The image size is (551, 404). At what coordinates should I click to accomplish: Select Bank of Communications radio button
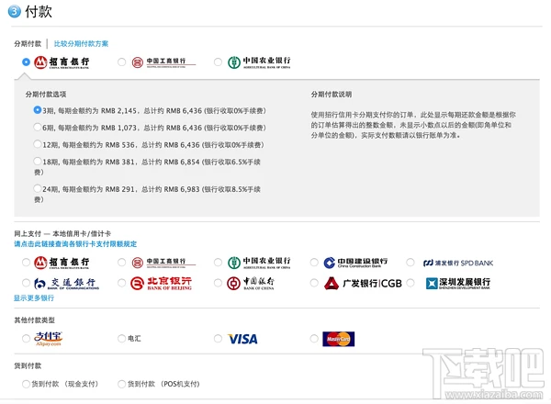(26, 283)
